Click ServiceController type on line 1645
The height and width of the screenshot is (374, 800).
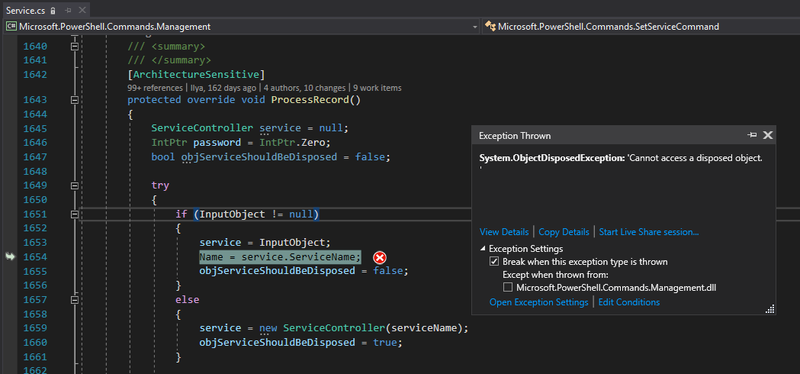point(202,127)
